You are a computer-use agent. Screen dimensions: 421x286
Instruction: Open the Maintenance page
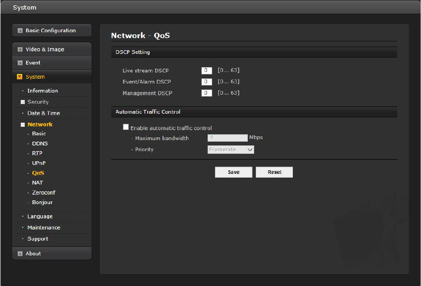[44, 227]
